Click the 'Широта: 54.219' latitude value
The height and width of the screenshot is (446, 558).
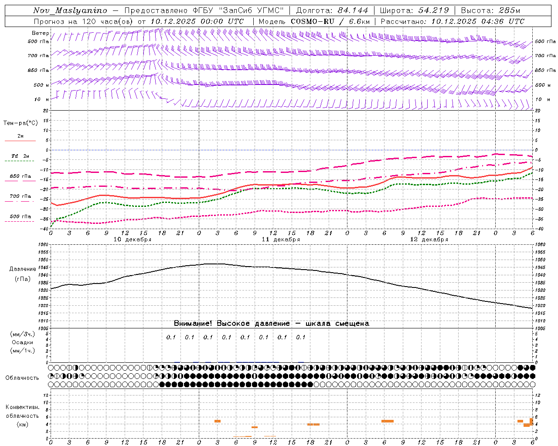pos(414,10)
